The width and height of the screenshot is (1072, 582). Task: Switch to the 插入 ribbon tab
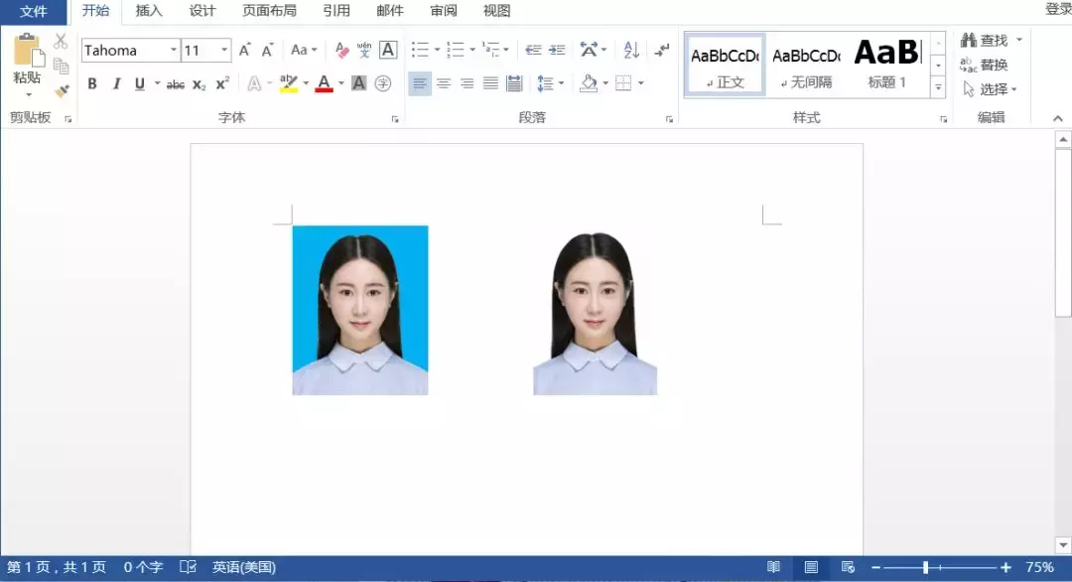pyautogui.click(x=148, y=12)
